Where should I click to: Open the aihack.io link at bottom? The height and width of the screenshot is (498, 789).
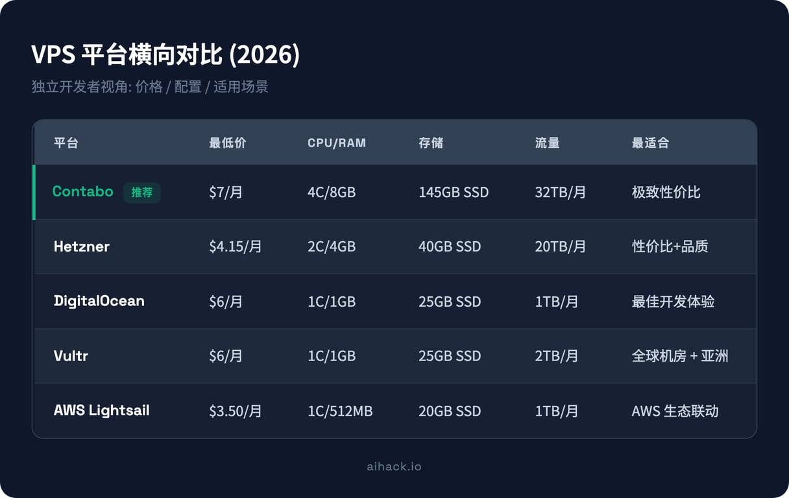(x=394, y=466)
